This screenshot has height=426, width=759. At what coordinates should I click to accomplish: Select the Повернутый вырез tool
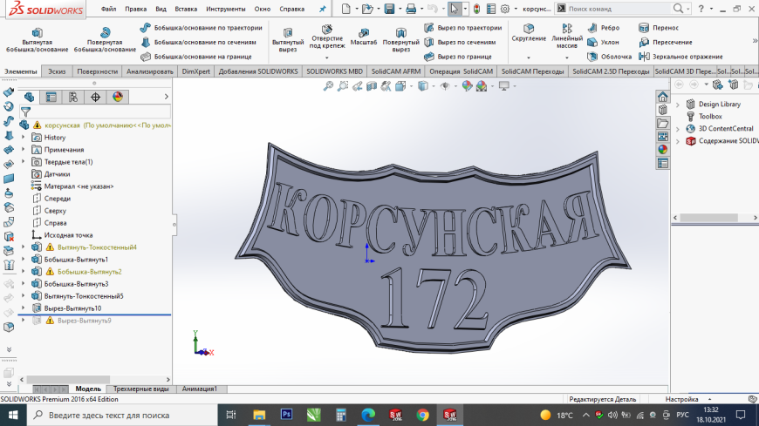click(x=400, y=40)
